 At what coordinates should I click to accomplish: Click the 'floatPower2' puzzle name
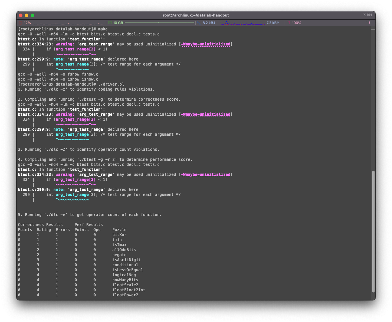coord(125,295)
